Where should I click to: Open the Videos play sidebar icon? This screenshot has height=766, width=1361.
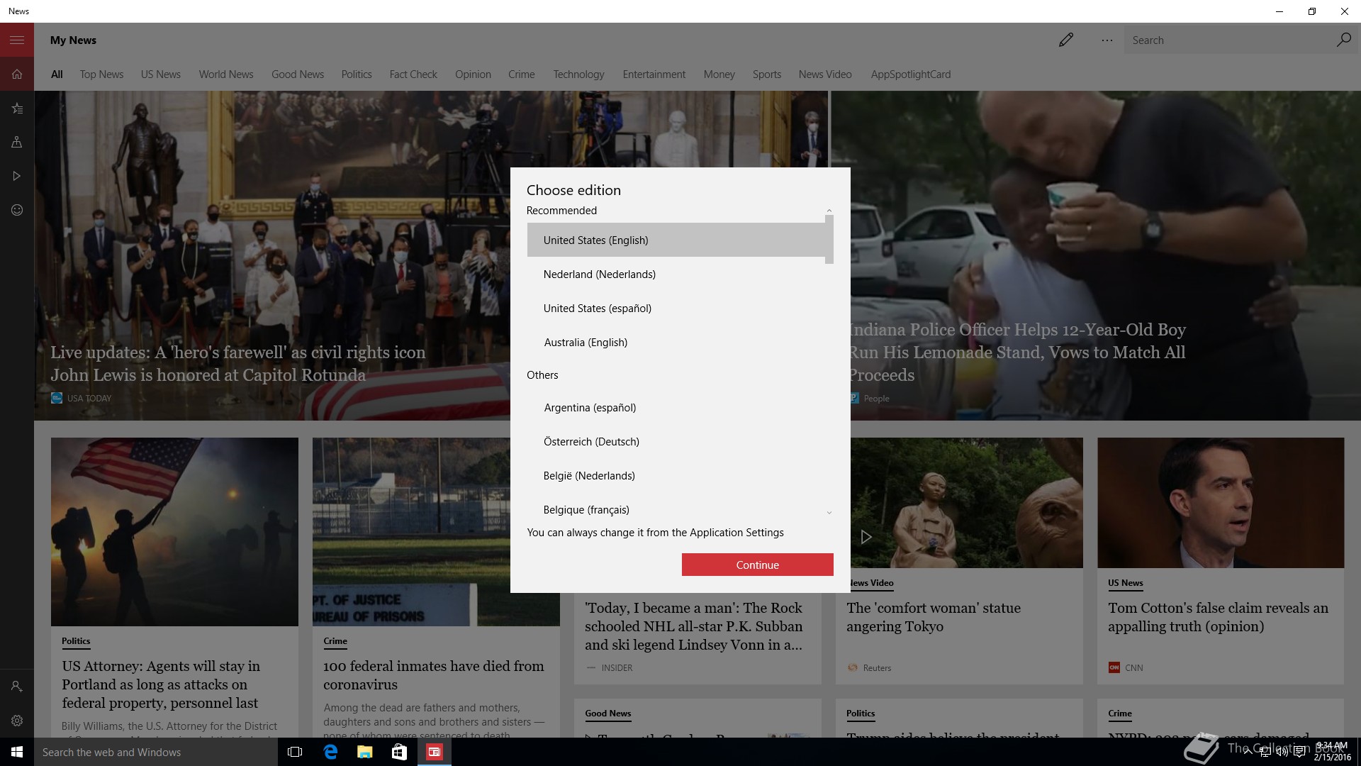[x=17, y=176]
